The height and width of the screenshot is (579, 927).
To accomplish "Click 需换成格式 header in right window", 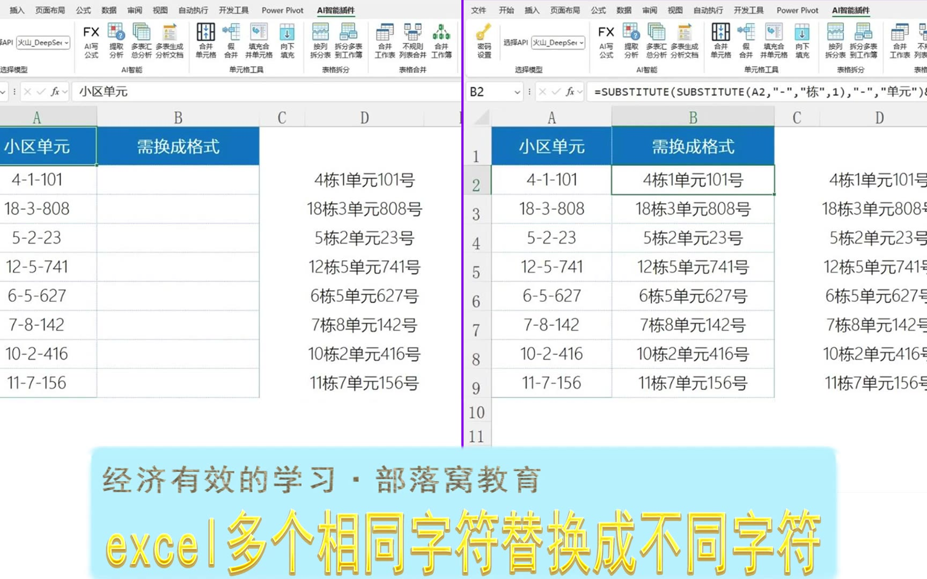I will (x=693, y=146).
